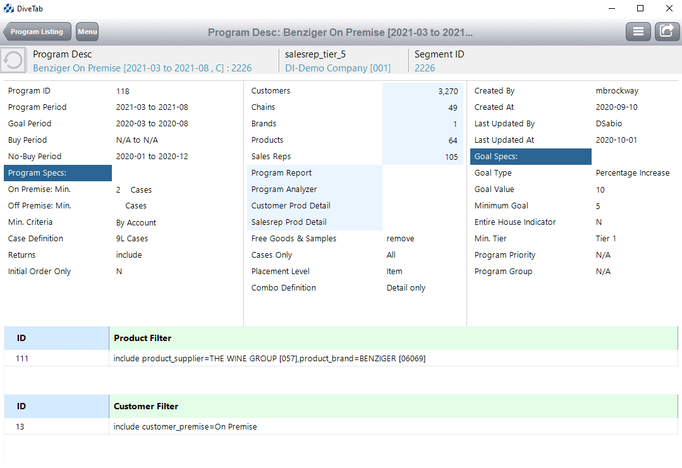Click the Program ID value 118
Screen dimensions: 682x468
tap(123, 91)
